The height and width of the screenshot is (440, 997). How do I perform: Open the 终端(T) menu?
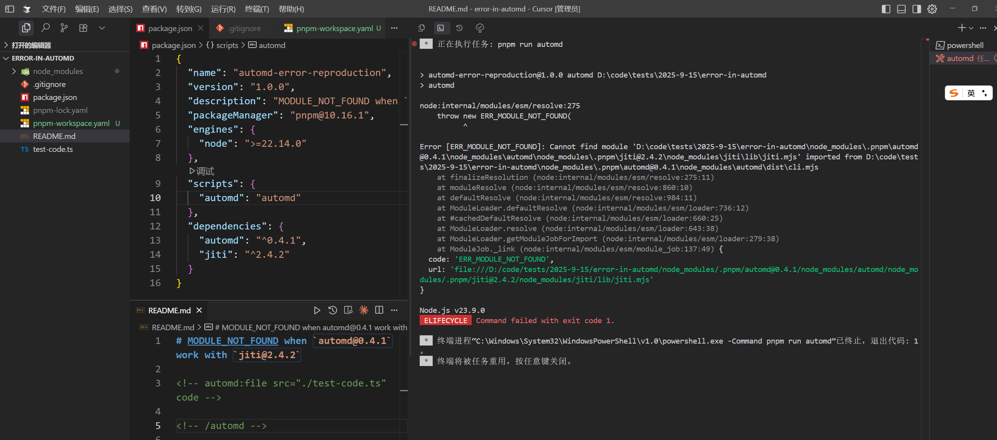257,9
